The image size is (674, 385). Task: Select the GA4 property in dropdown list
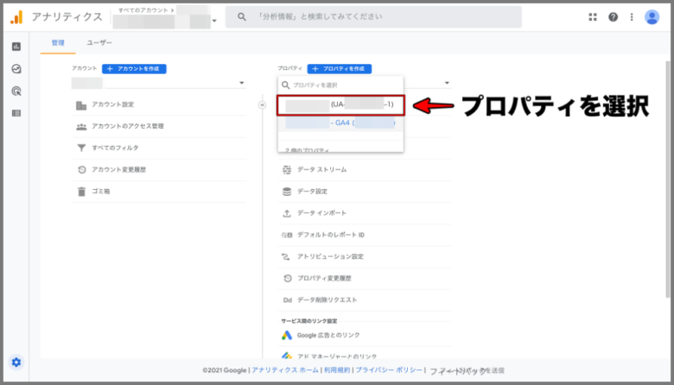pyautogui.click(x=340, y=123)
